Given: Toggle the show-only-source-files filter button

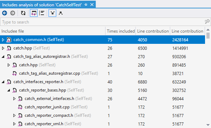Looking at the screenshot, I should (x=34, y=13).
